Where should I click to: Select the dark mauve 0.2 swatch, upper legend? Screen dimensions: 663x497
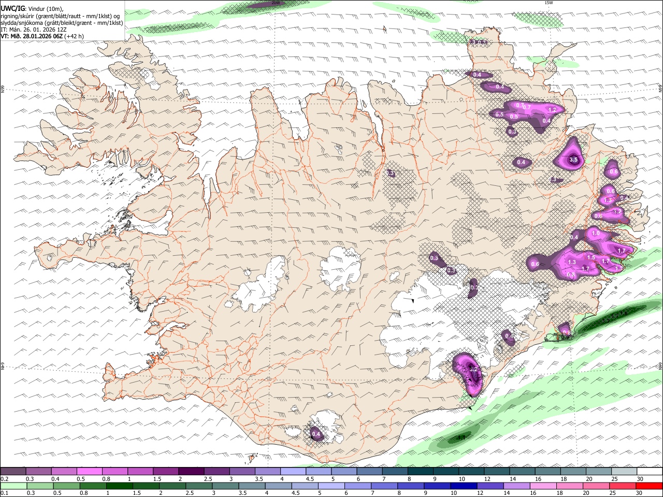(x=13, y=472)
